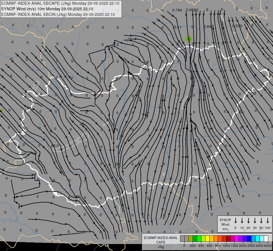Click the 2000 tick label on CAPE scale

[x=243, y=246]
